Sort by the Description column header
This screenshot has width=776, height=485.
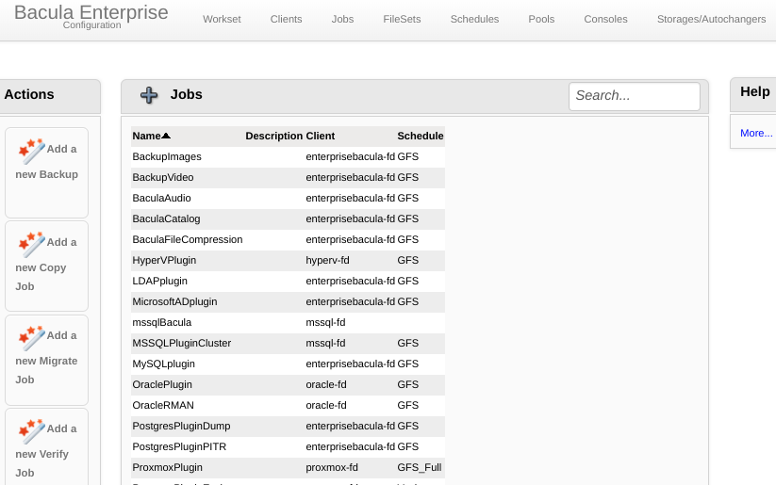(x=273, y=136)
